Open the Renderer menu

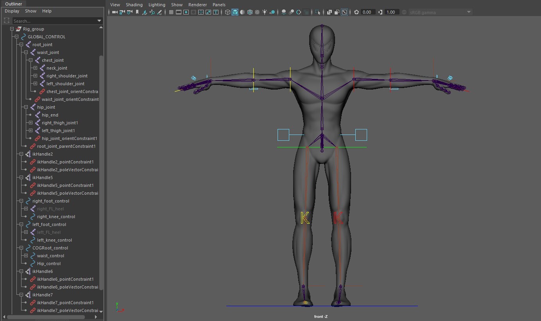[x=197, y=4]
